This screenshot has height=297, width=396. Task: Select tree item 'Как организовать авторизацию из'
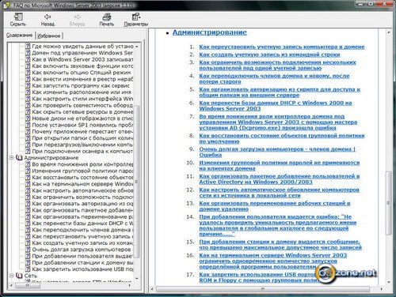click(x=82, y=204)
